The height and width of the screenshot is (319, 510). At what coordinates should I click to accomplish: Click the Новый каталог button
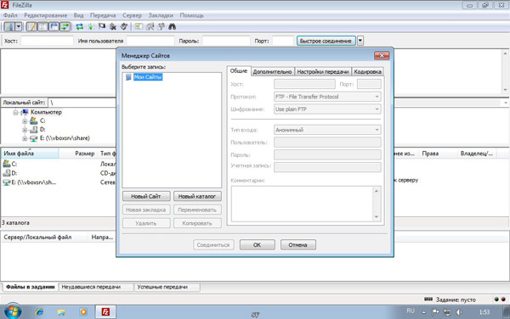(x=197, y=196)
